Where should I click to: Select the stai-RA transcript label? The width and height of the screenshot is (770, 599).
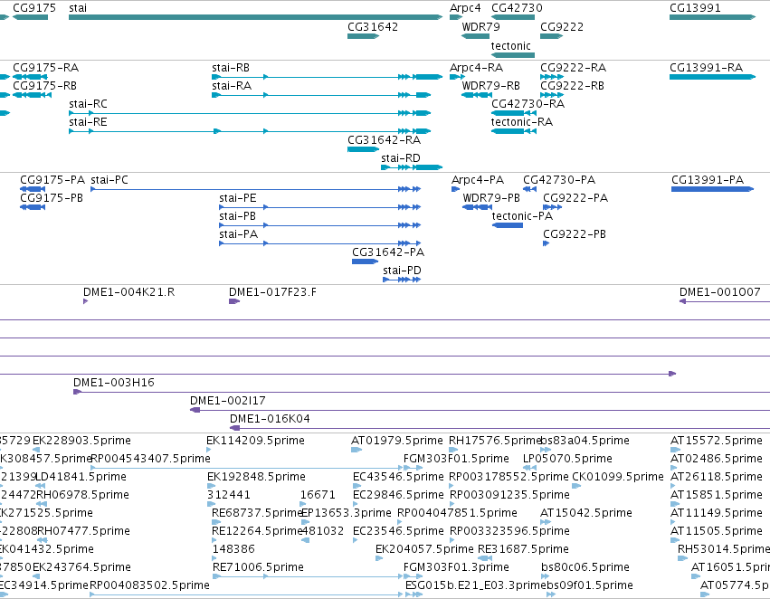(x=232, y=85)
